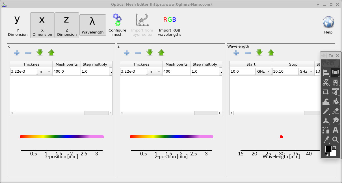Screen dimensions: 342x183
Task: Open the Stop GHz unit dropdown
Action: pos(306,72)
